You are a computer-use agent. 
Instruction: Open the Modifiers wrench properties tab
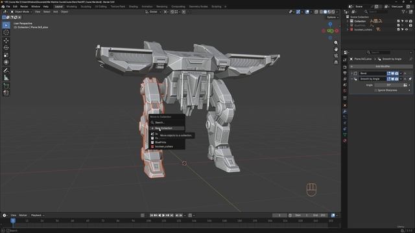coord(345,111)
